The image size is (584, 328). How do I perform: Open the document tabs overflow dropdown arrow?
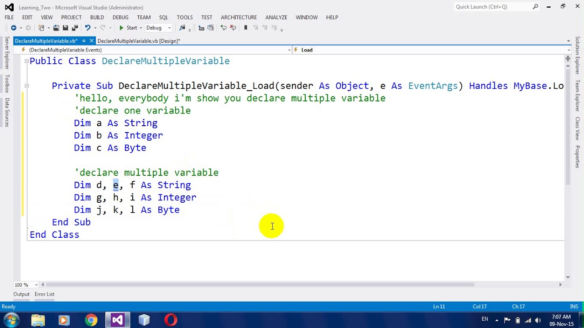[568, 41]
